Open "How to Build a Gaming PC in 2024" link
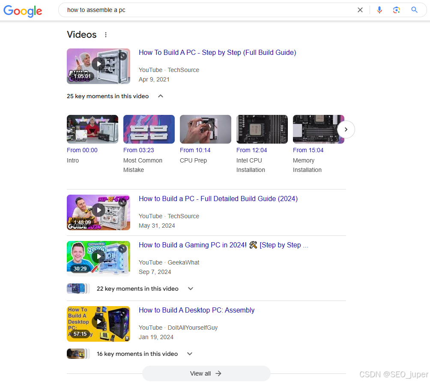Viewport: 430px width, 382px height. (x=224, y=245)
